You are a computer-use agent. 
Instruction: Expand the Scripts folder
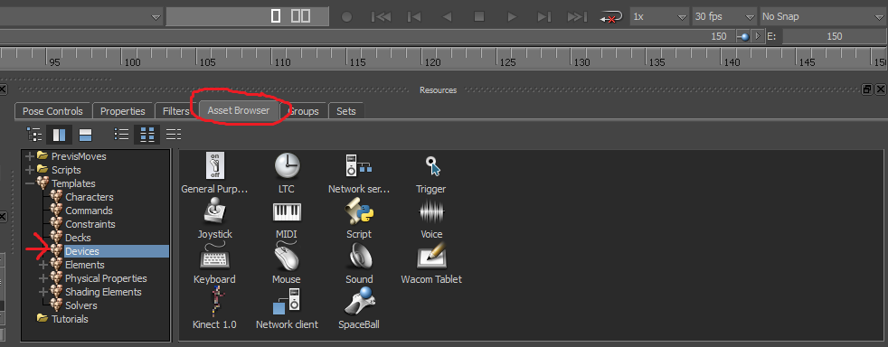(x=30, y=170)
